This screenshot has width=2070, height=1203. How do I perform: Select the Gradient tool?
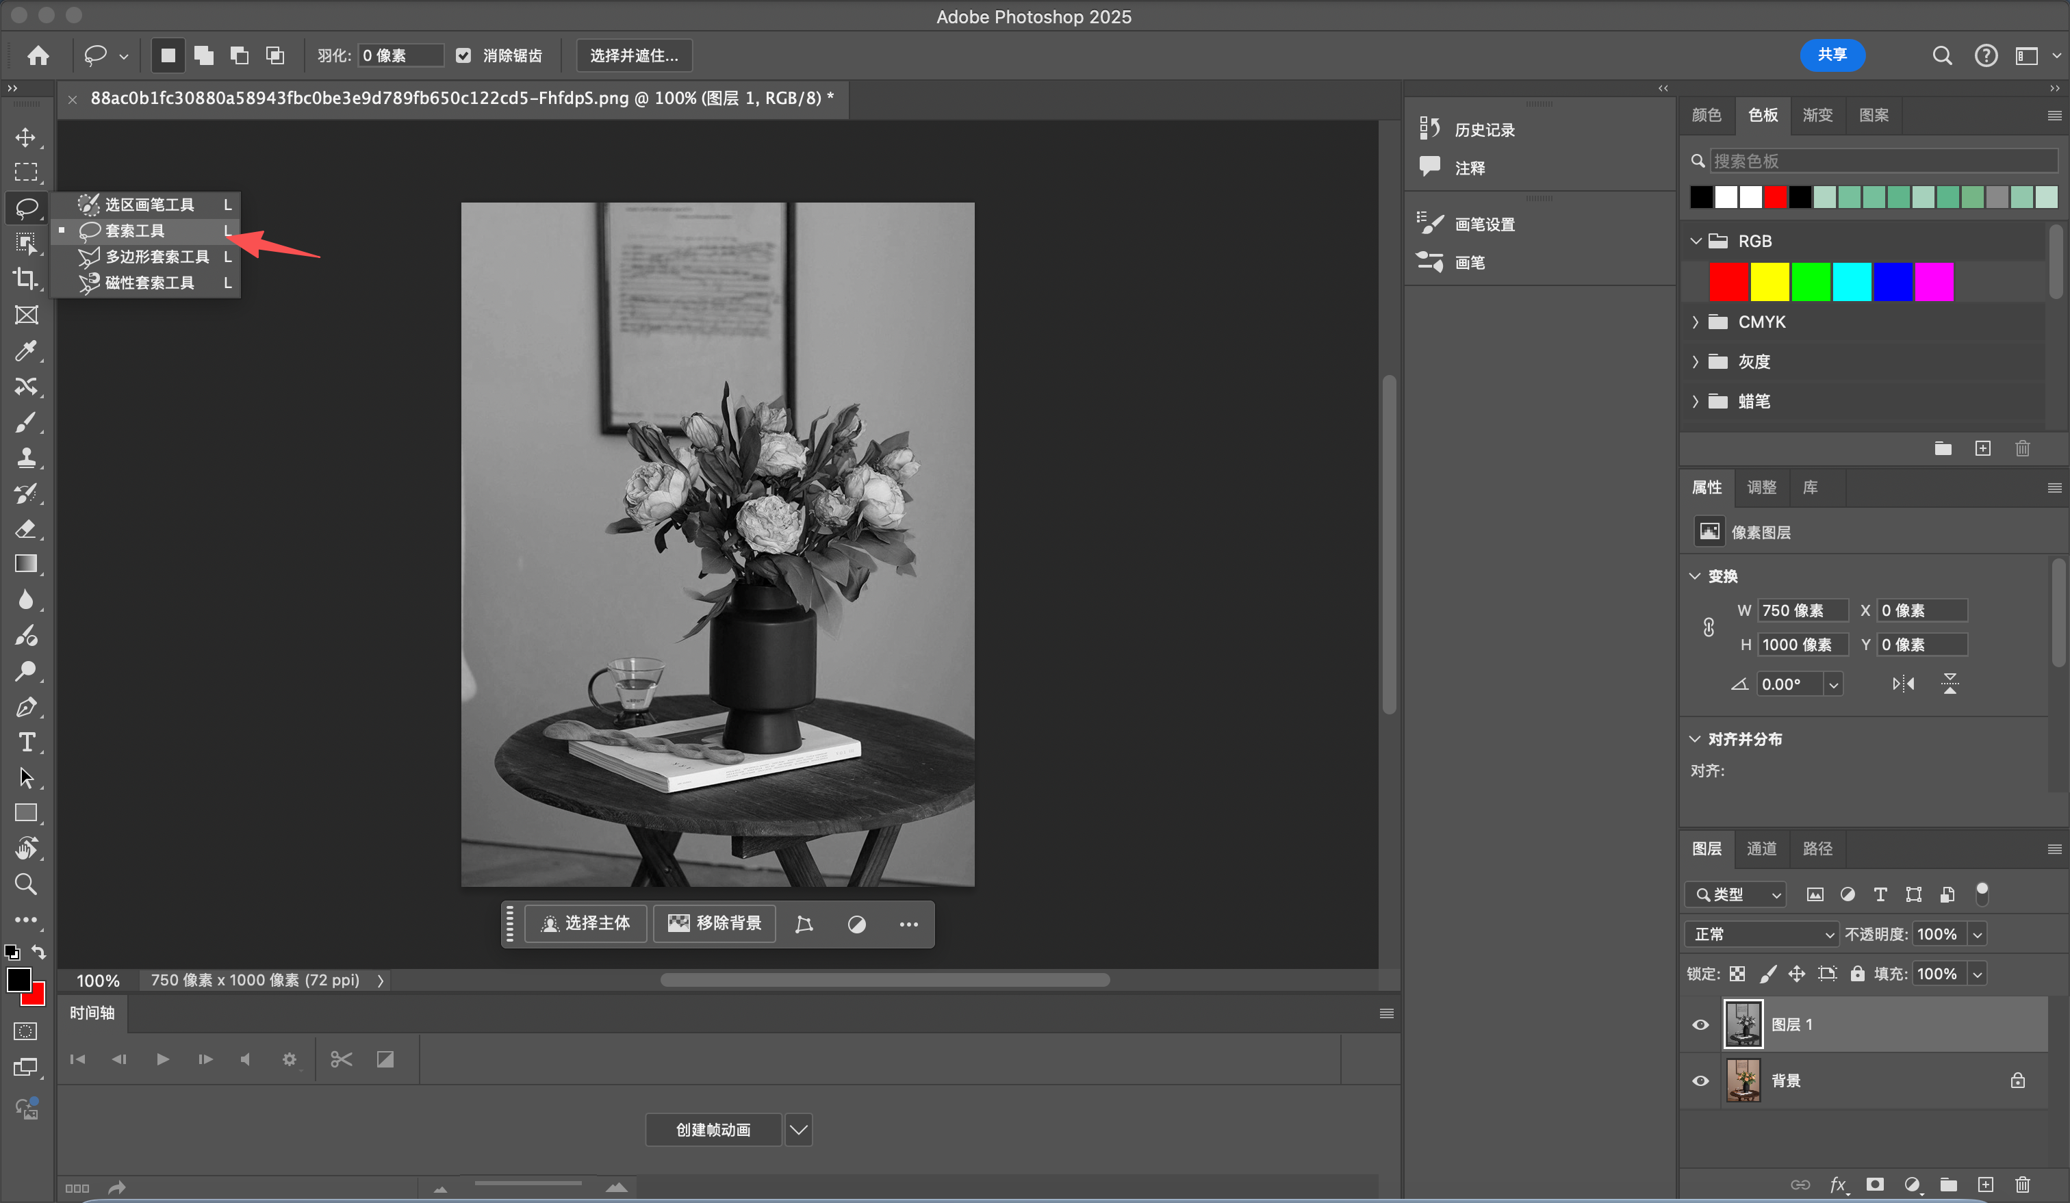click(x=25, y=564)
